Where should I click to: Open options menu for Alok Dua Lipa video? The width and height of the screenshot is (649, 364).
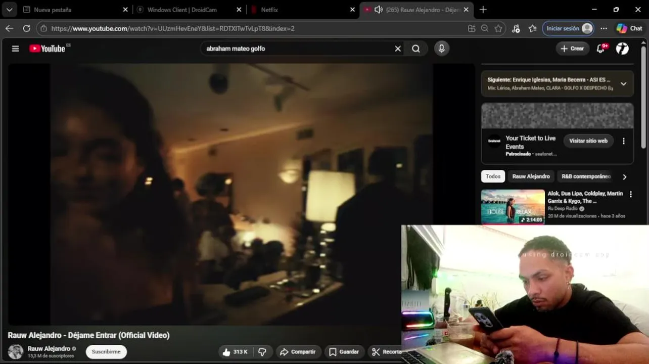(630, 194)
